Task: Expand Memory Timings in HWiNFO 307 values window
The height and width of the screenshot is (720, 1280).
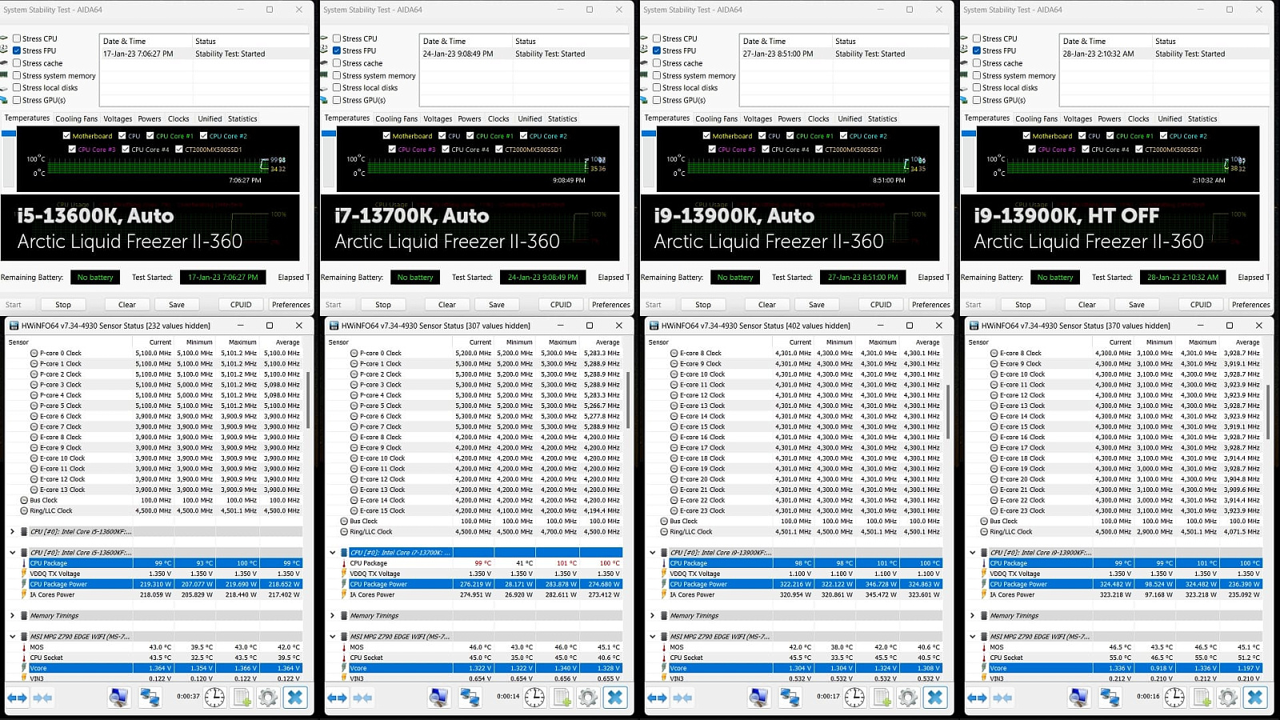Action: click(x=332, y=615)
